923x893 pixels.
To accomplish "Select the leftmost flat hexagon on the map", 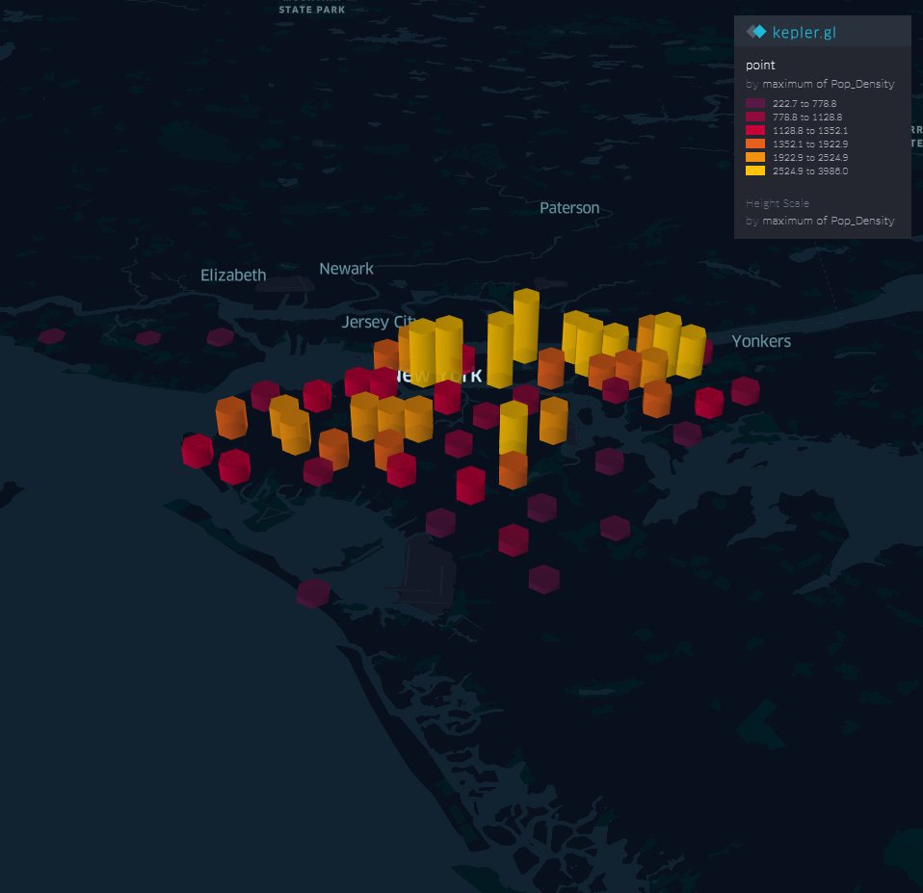I will click(x=52, y=336).
